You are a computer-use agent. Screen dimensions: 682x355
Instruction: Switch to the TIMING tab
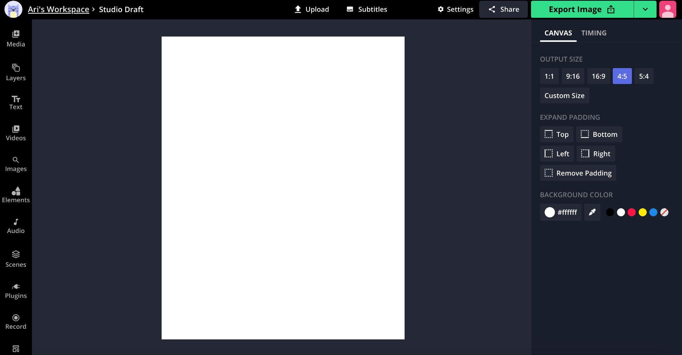[594, 33]
